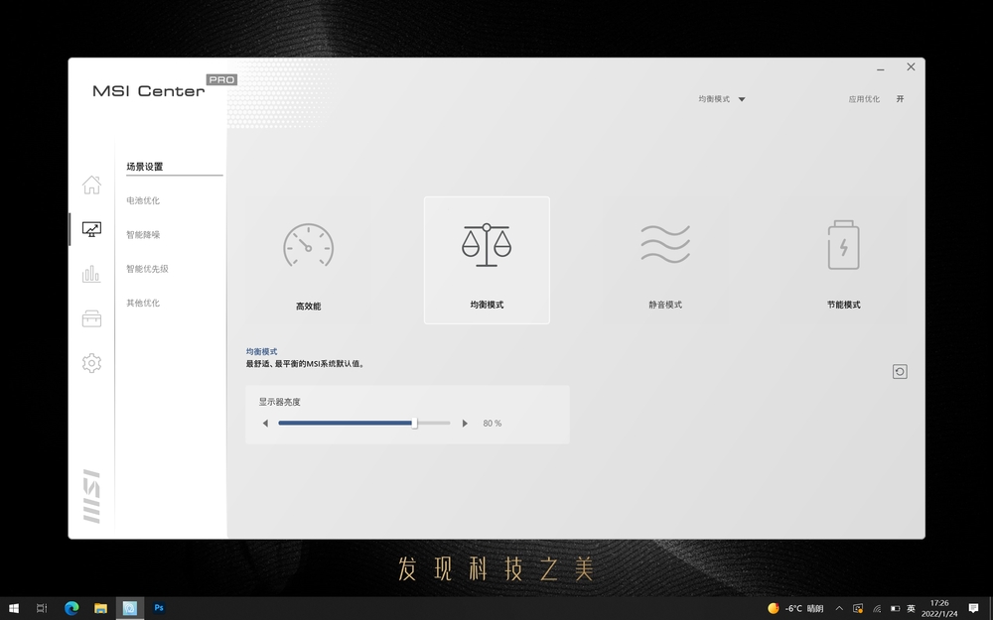Viewport: 993px width, 620px height.
Task: Toggle the 应用优化 switch
Action: coord(900,99)
